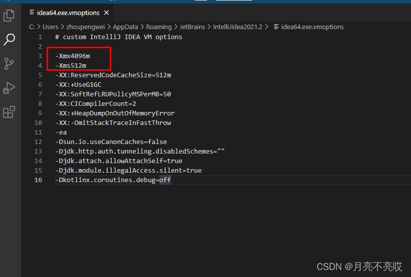The width and height of the screenshot is (411, 277).
Task: Click the file icon in the breadcrumb
Action: [x=276, y=27]
